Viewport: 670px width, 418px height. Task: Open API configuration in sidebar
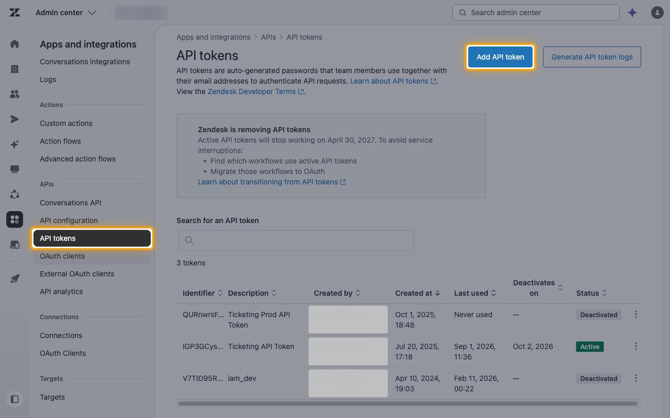(69, 220)
